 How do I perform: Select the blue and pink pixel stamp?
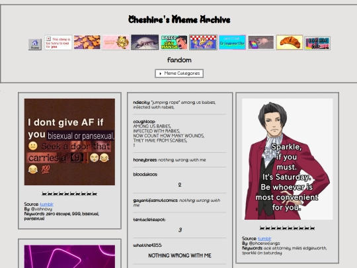pyautogui.click(x=317, y=43)
